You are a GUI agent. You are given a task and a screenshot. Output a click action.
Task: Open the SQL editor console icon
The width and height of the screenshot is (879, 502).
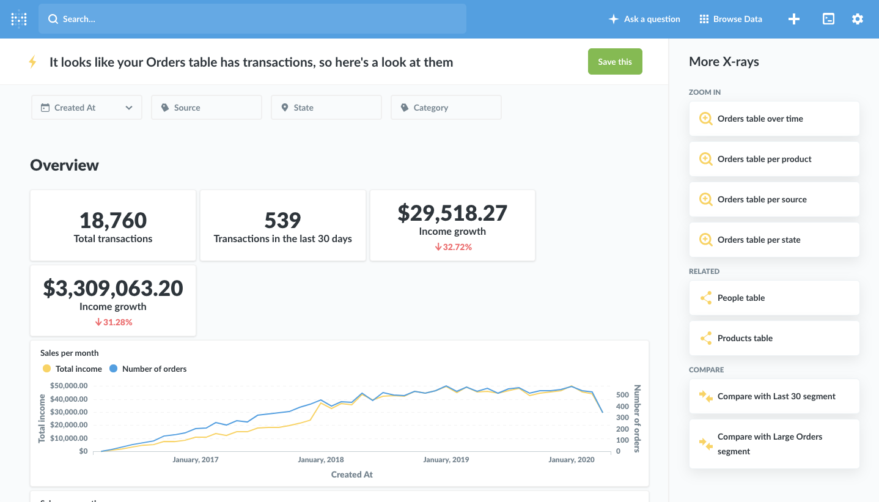pyautogui.click(x=828, y=19)
